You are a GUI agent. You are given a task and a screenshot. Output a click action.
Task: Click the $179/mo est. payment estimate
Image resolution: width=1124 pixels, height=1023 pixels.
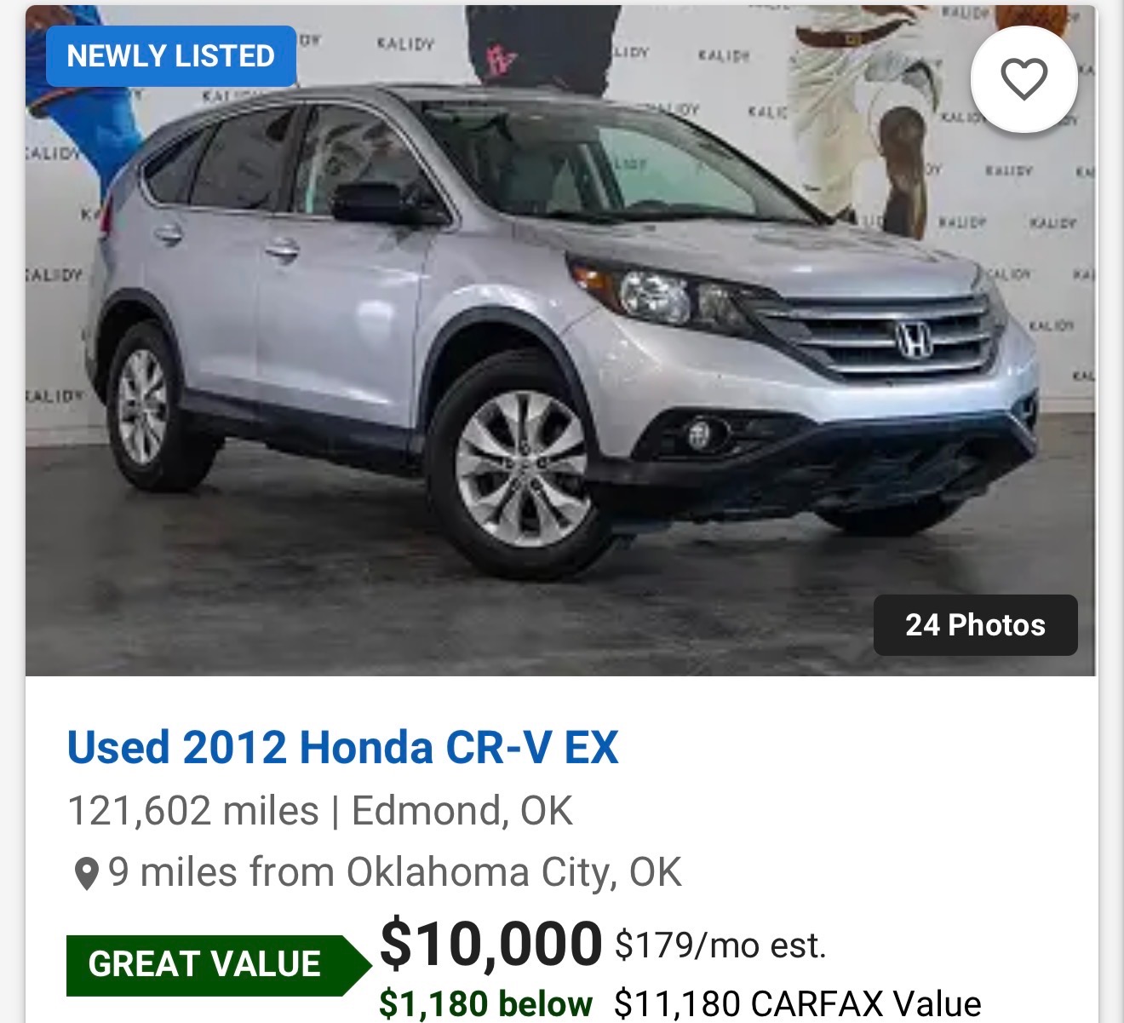click(720, 945)
